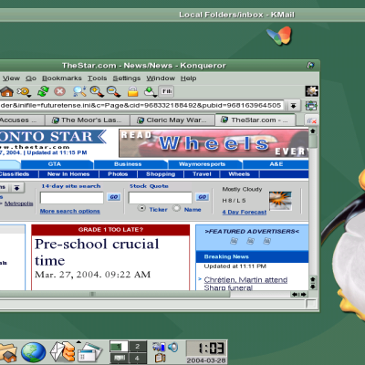Click inside the 14-day site search field
The width and height of the screenshot is (365, 365).
click(x=72, y=198)
